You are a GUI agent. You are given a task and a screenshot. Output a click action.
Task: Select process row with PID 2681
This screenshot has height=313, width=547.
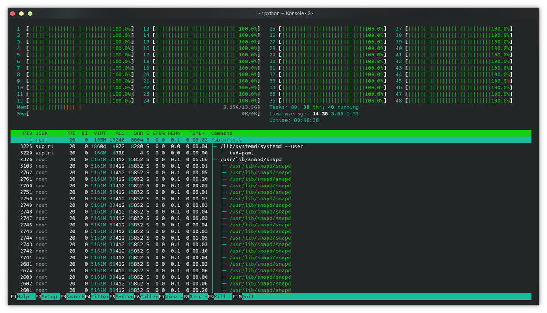tap(271, 264)
